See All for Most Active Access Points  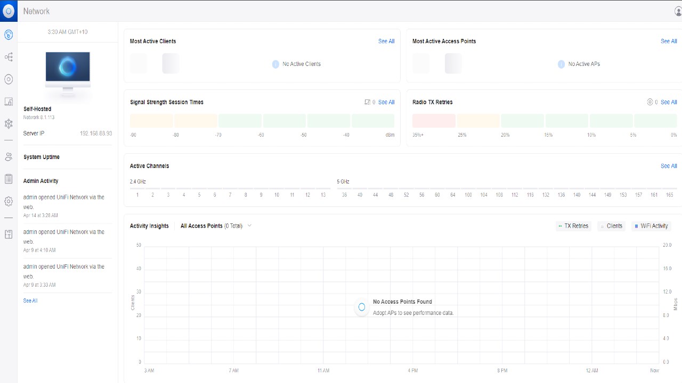click(669, 41)
